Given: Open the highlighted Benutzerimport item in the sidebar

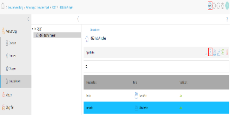Looking at the screenshot, I should point(16,81).
